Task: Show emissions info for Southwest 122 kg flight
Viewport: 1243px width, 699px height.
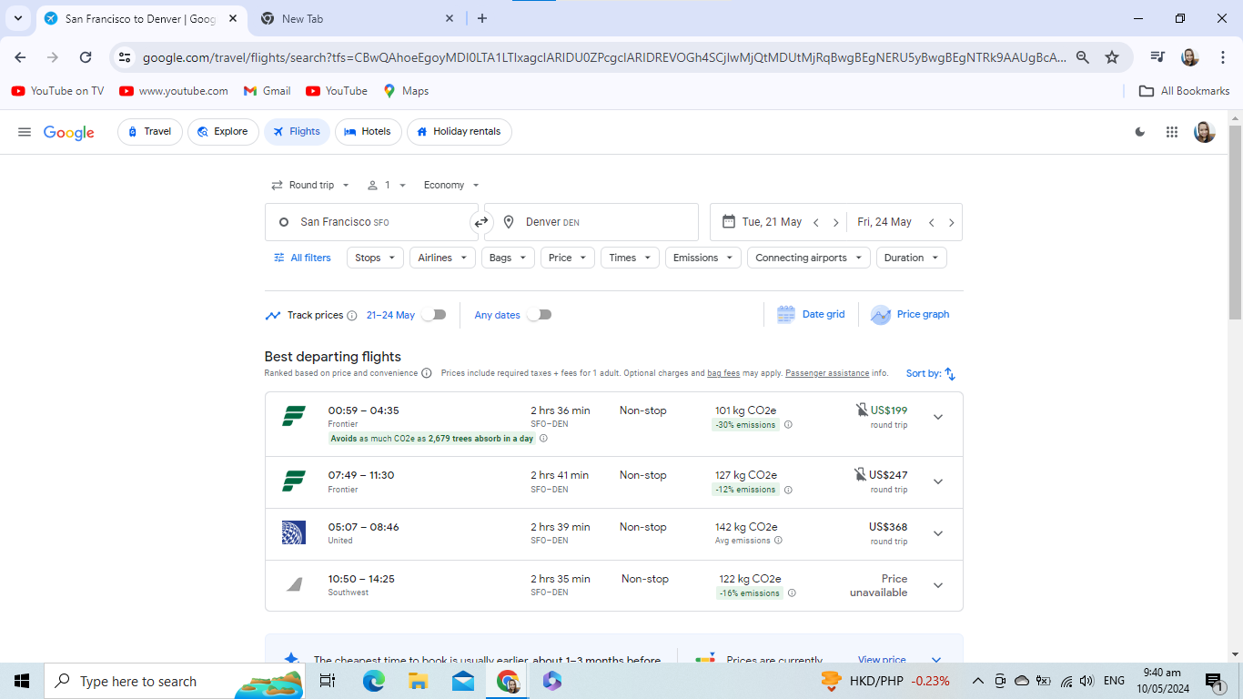Action: pos(792,593)
